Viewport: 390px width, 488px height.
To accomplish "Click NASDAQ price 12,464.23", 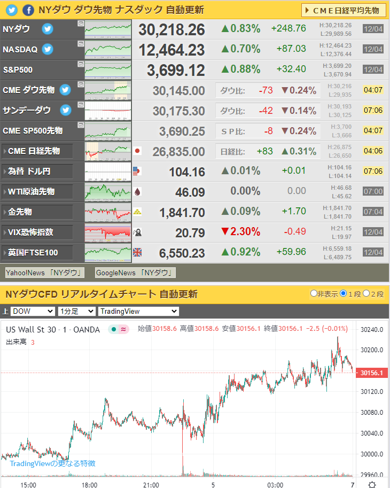I will coord(171,50).
